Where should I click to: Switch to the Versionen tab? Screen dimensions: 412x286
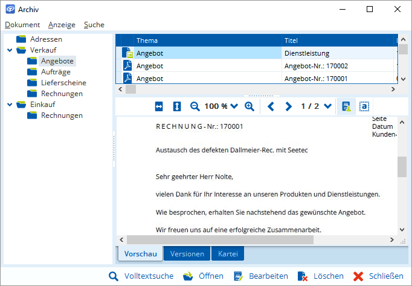coord(187,254)
